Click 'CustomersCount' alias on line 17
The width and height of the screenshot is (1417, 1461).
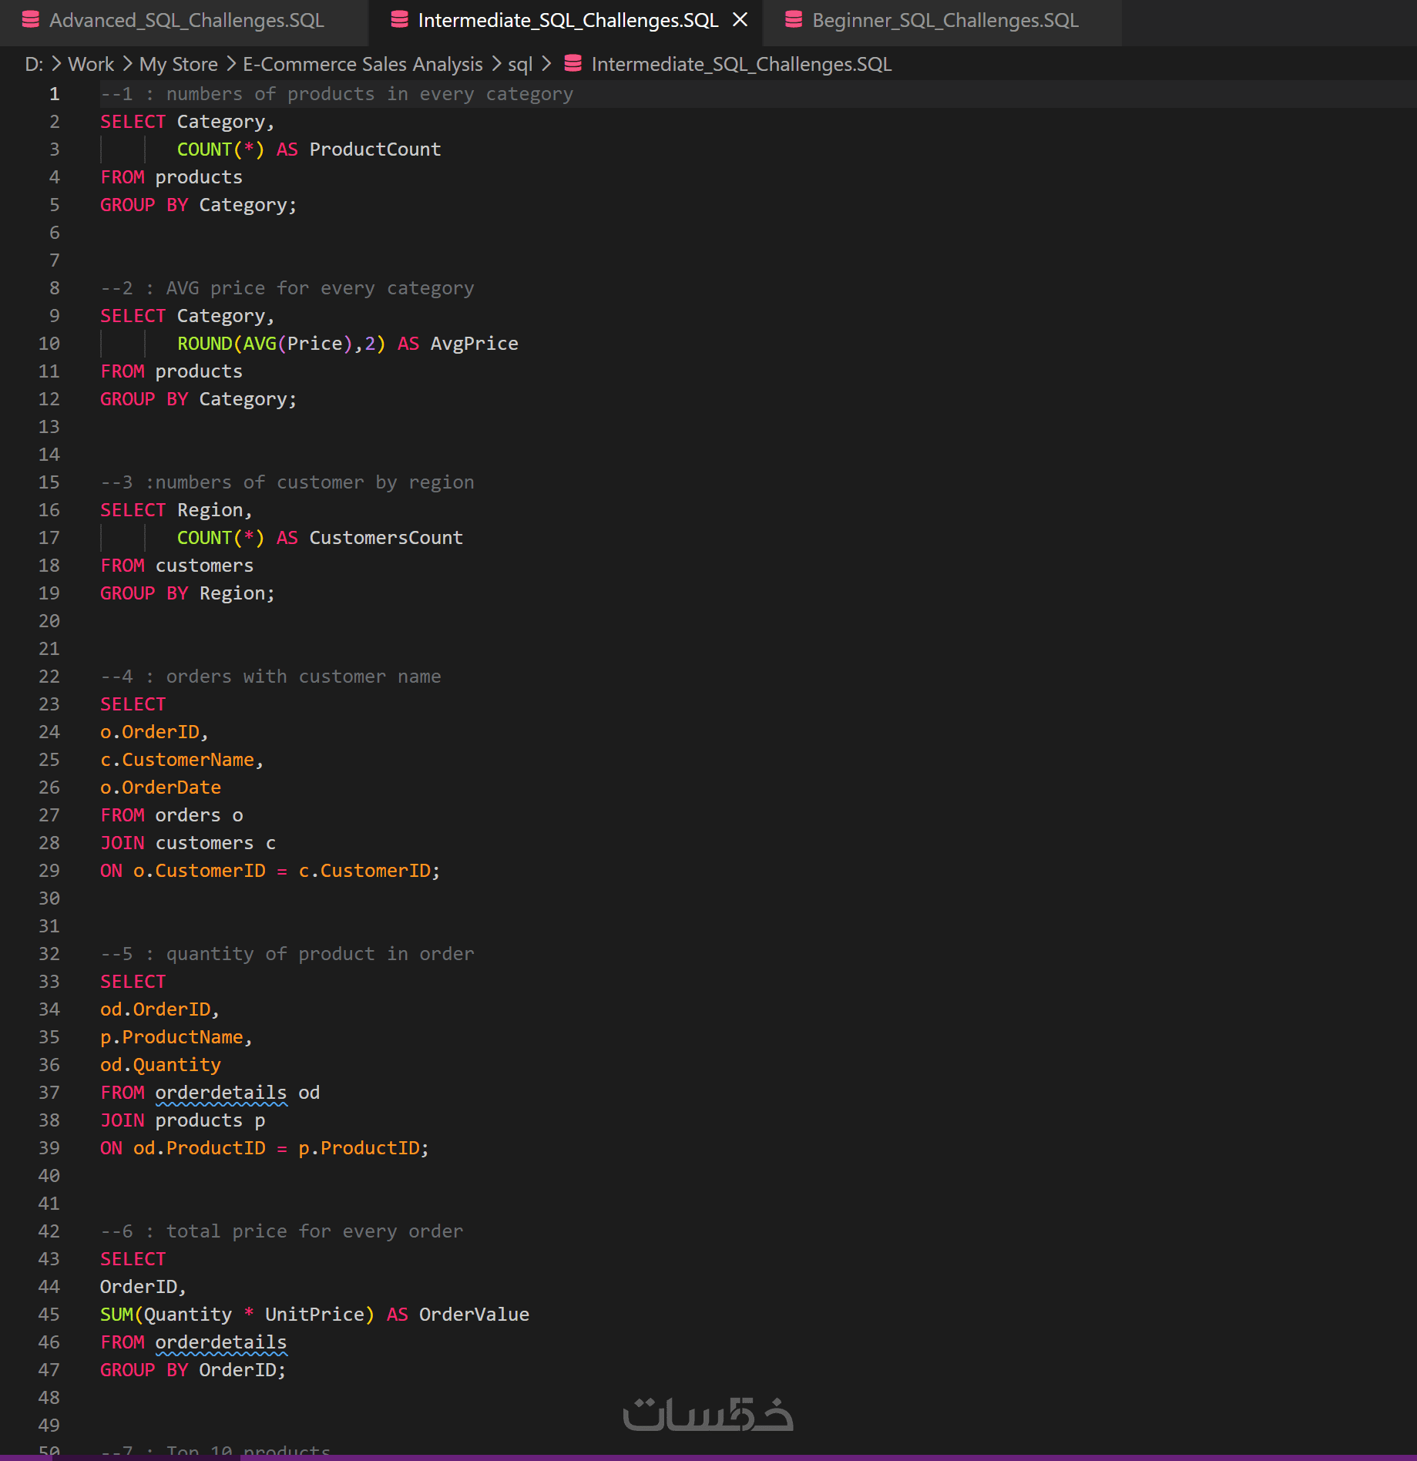[x=386, y=538]
